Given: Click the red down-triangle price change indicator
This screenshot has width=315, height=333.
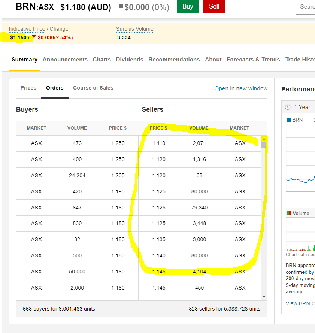Looking at the screenshot, I should pos(34,37).
